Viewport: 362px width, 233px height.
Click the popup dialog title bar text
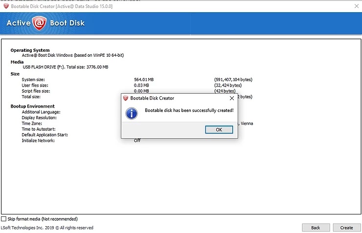coord(152,98)
